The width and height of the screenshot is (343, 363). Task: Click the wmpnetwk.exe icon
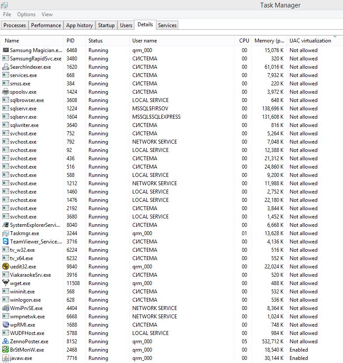6,316
